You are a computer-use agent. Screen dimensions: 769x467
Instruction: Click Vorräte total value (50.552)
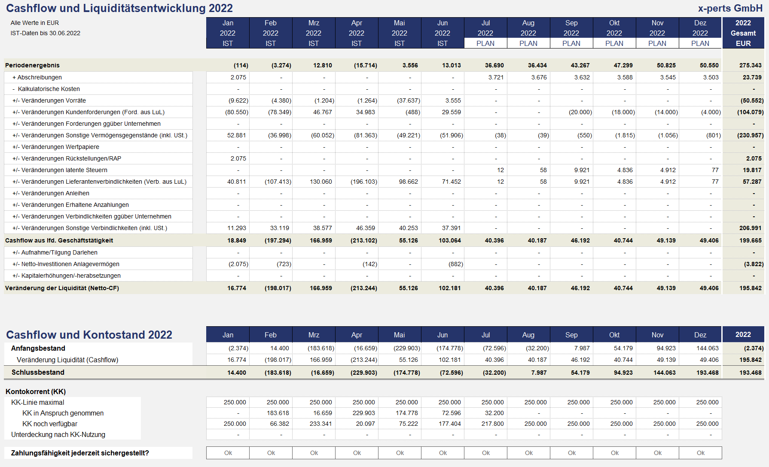752,100
